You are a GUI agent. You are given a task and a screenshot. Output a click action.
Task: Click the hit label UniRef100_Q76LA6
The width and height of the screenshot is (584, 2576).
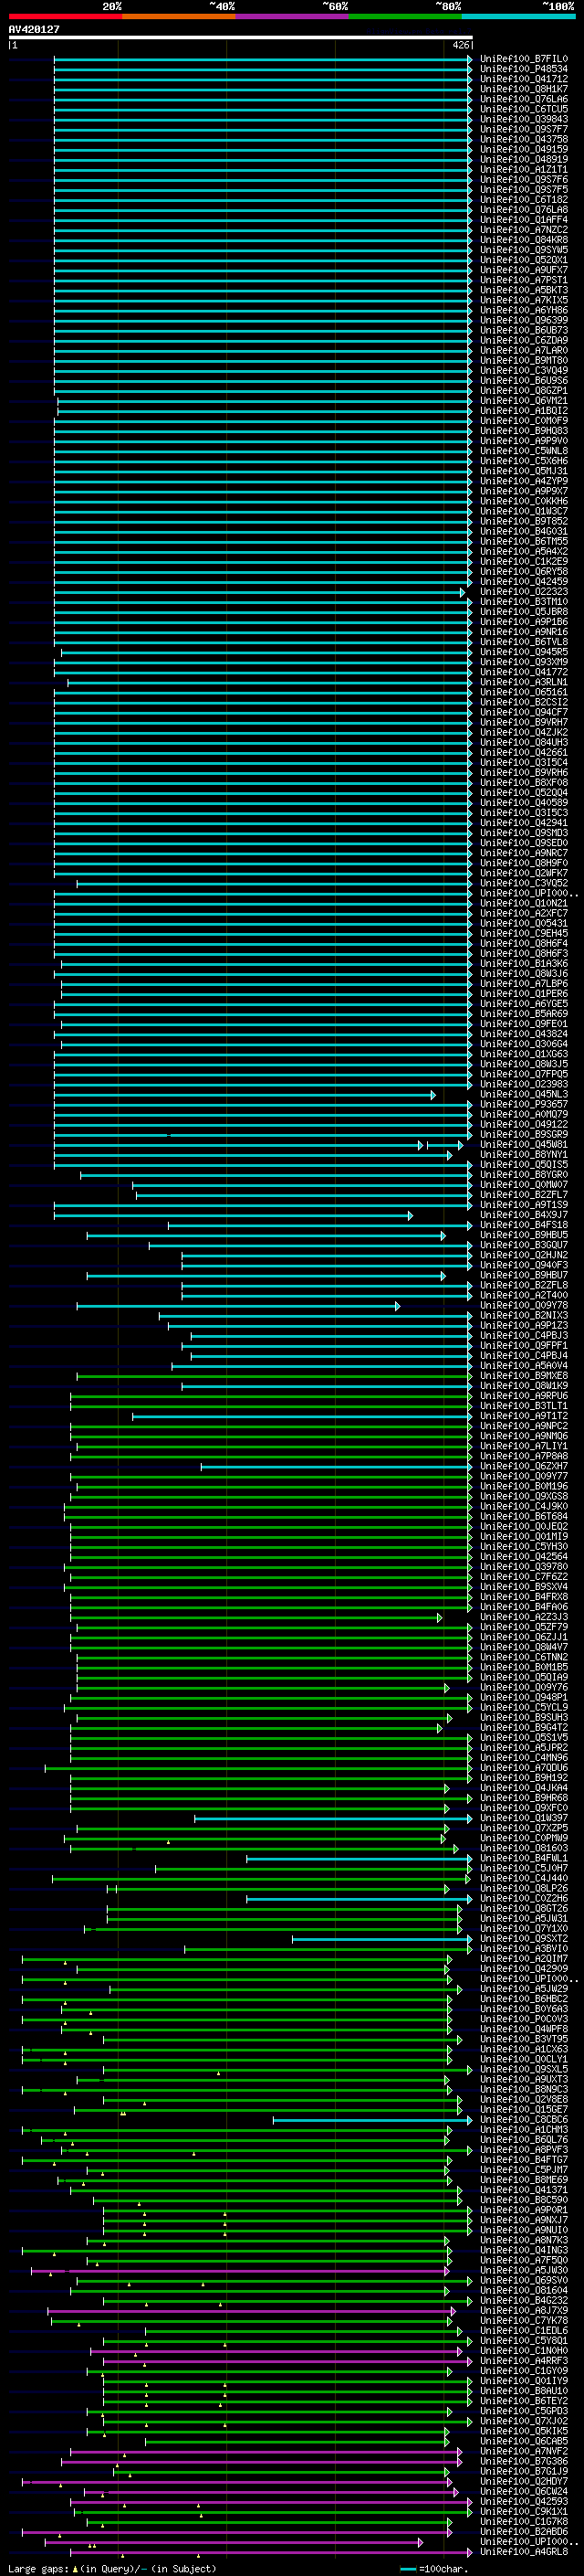524,99
